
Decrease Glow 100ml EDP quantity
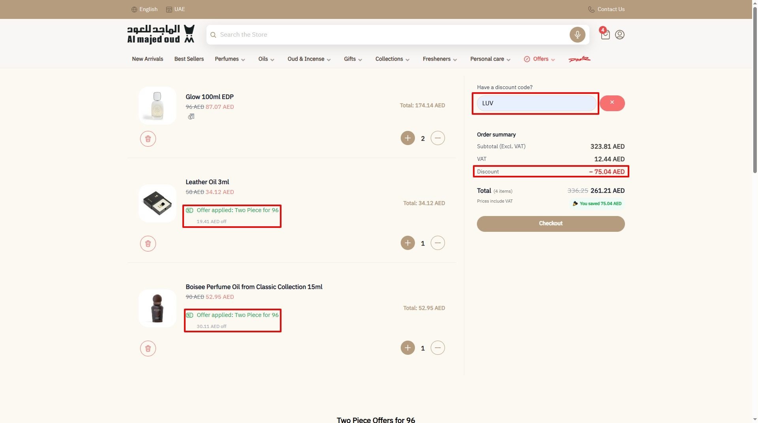pos(438,138)
